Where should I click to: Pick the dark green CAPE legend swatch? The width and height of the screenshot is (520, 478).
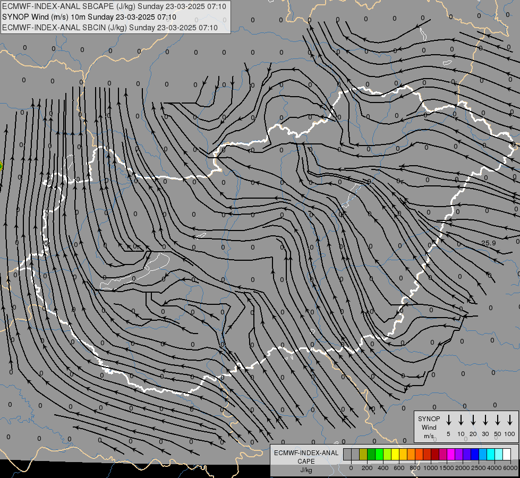pos(371,454)
